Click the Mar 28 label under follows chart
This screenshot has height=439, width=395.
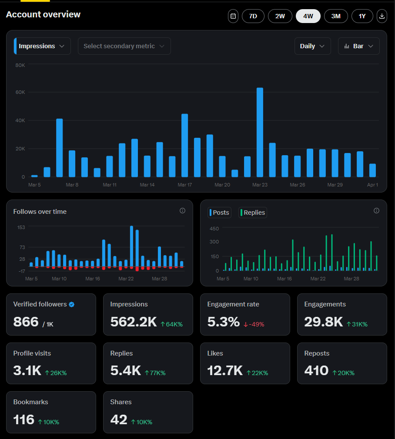coord(159,279)
